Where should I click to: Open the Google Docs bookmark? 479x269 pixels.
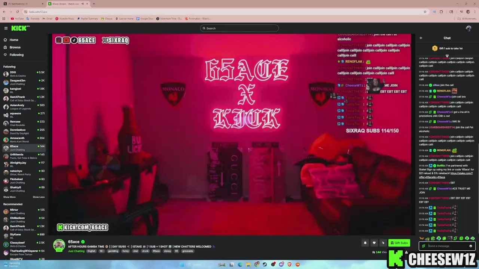coord(145,19)
